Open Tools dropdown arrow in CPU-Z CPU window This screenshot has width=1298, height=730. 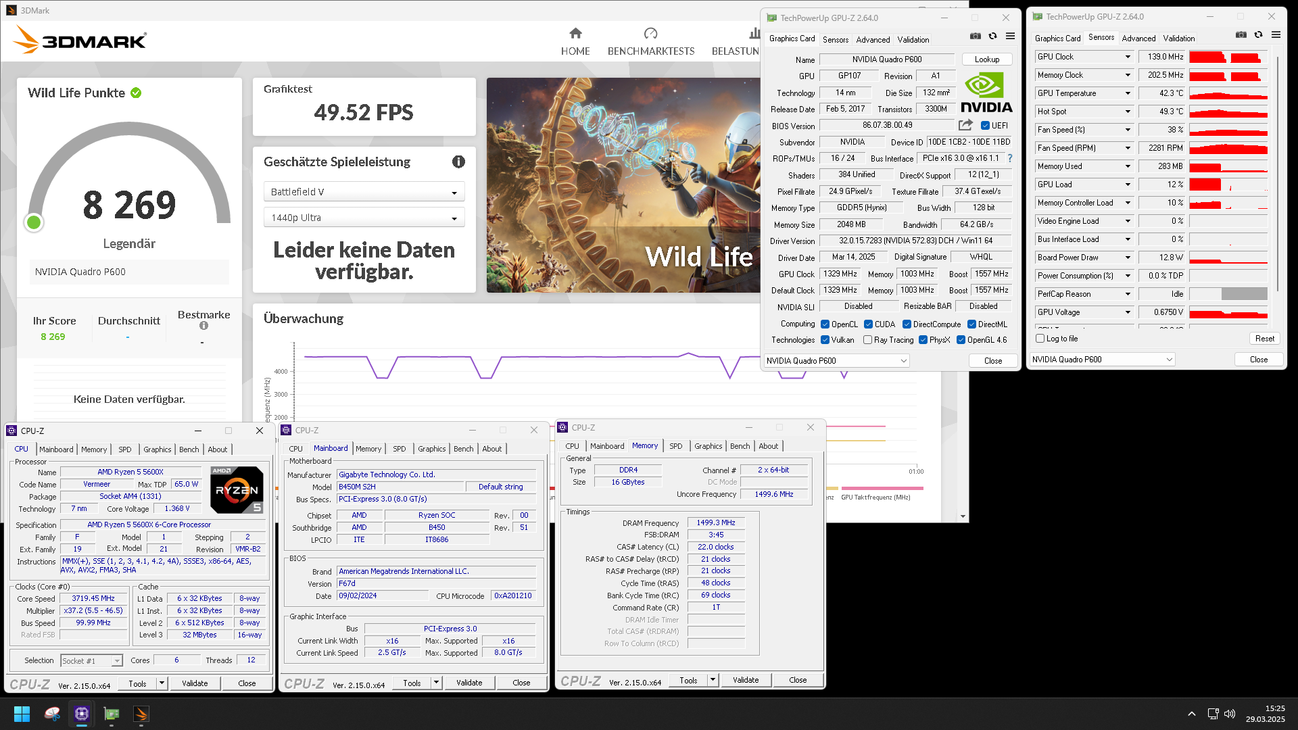tap(162, 683)
